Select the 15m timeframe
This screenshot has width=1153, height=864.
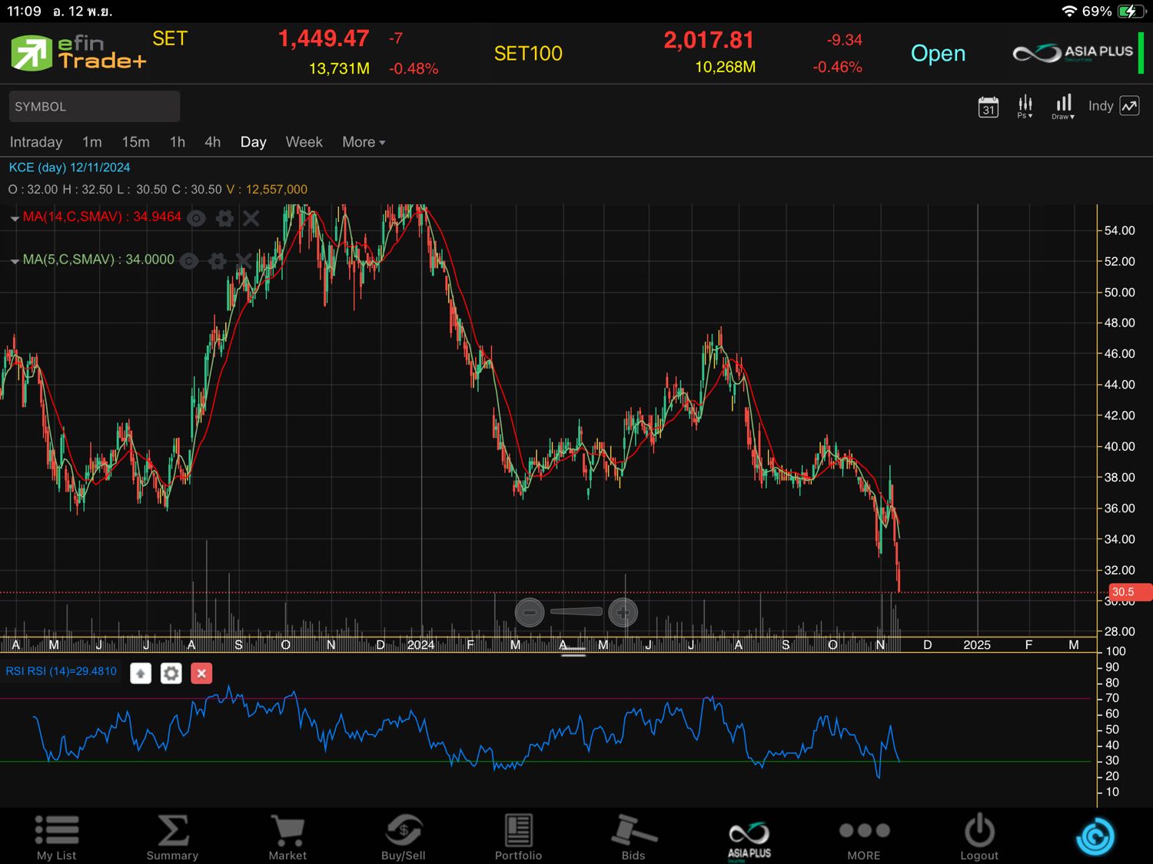pyautogui.click(x=136, y=142)
